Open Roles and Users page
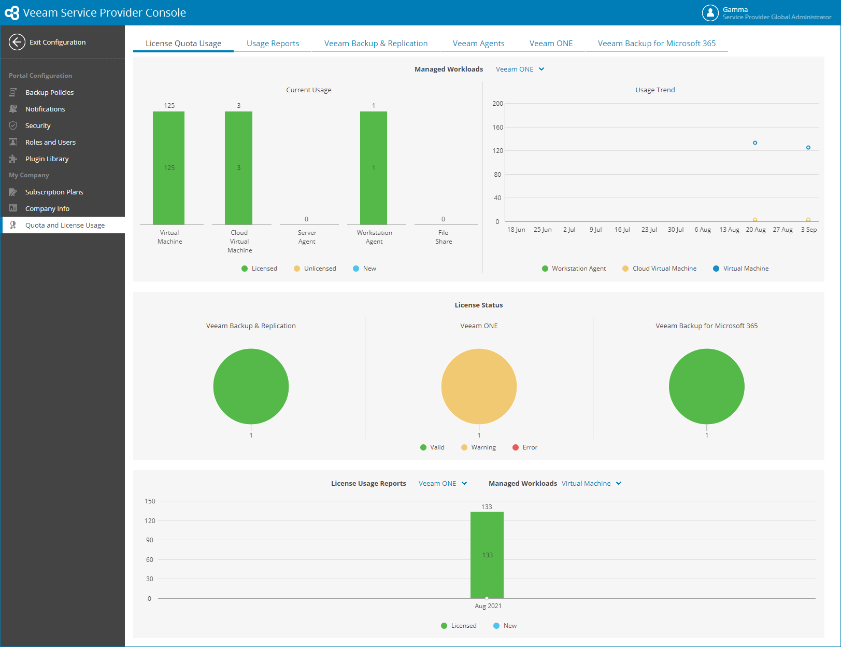The width and height of the screenshot is (841, 647). point(50,142)
